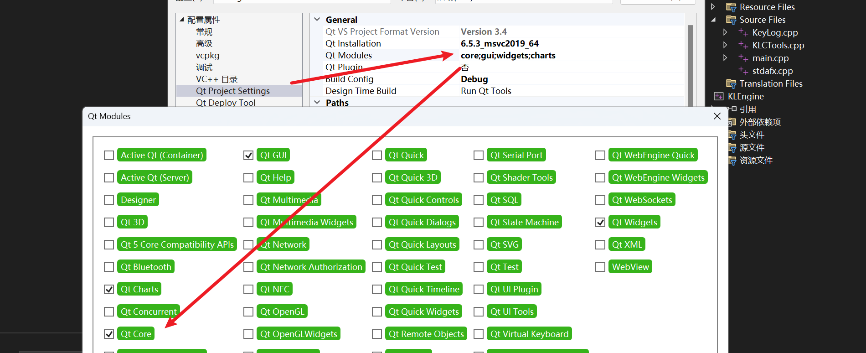Click the Qt VS Project Format Version row
The image size is (866, 353).
tap(503, 32)
